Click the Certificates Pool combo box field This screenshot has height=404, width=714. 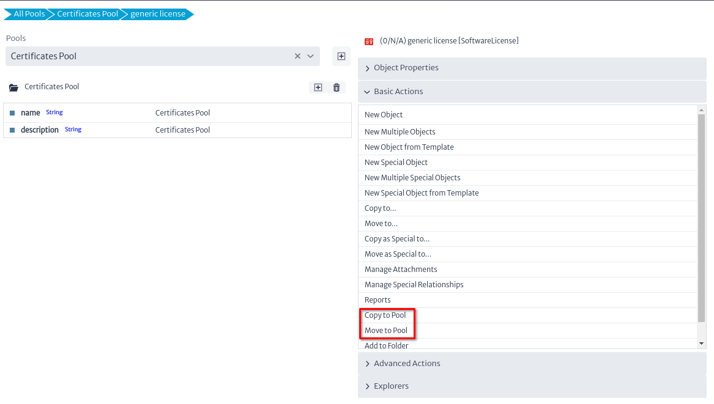pyautogui.click(x=163, y=56)
